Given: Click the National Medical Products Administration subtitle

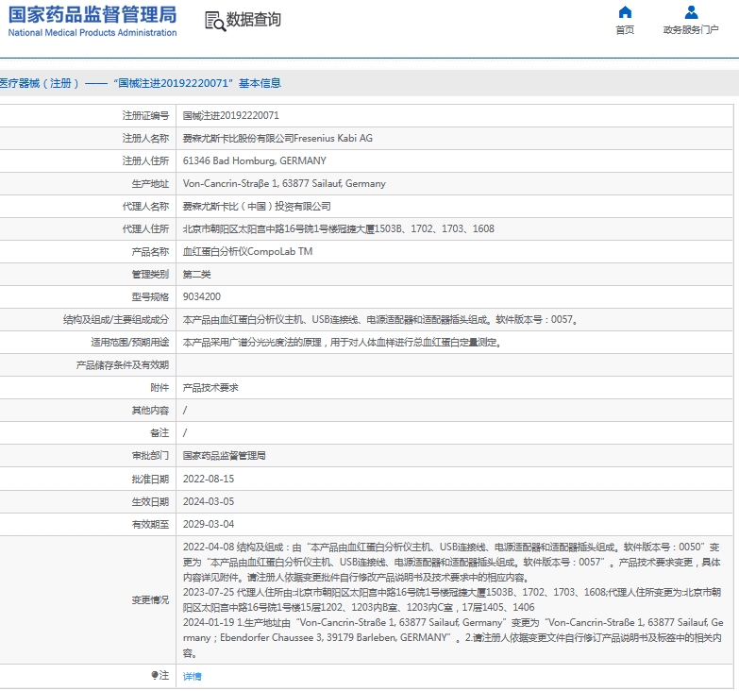Looking at the screenshot, I should [x=92, y=32].
